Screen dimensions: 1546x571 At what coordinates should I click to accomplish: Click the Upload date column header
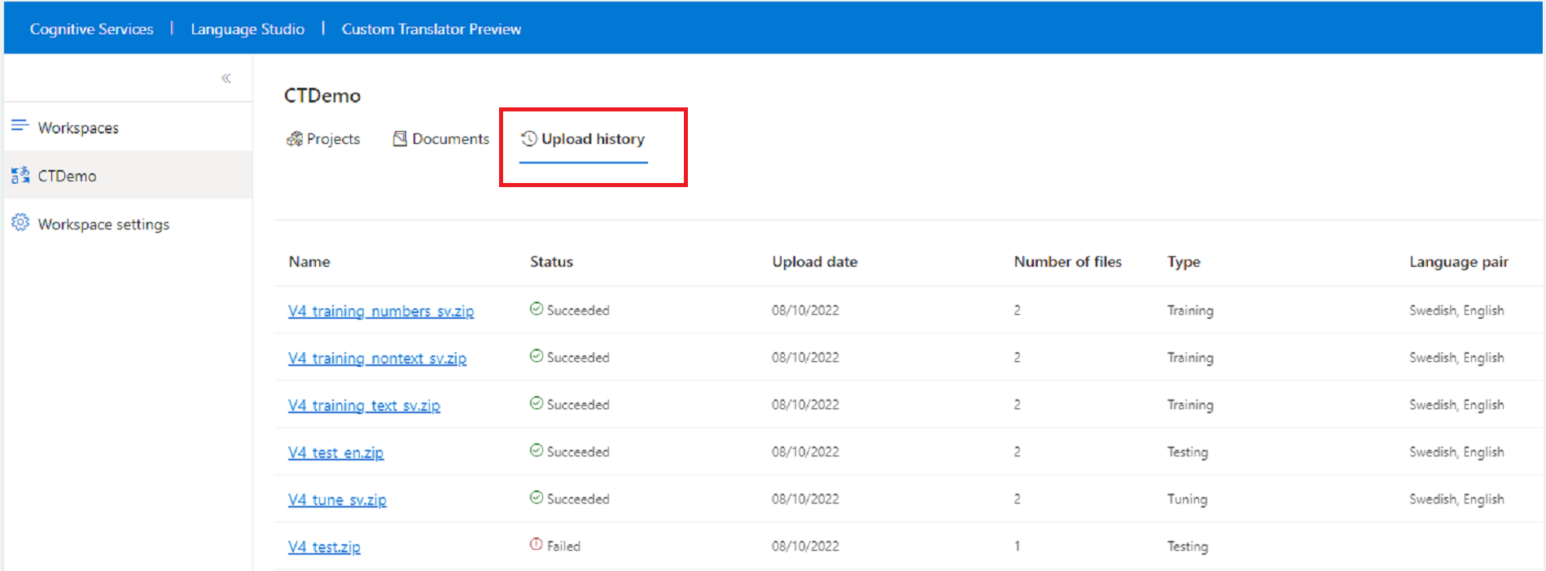tap(815, 262)
